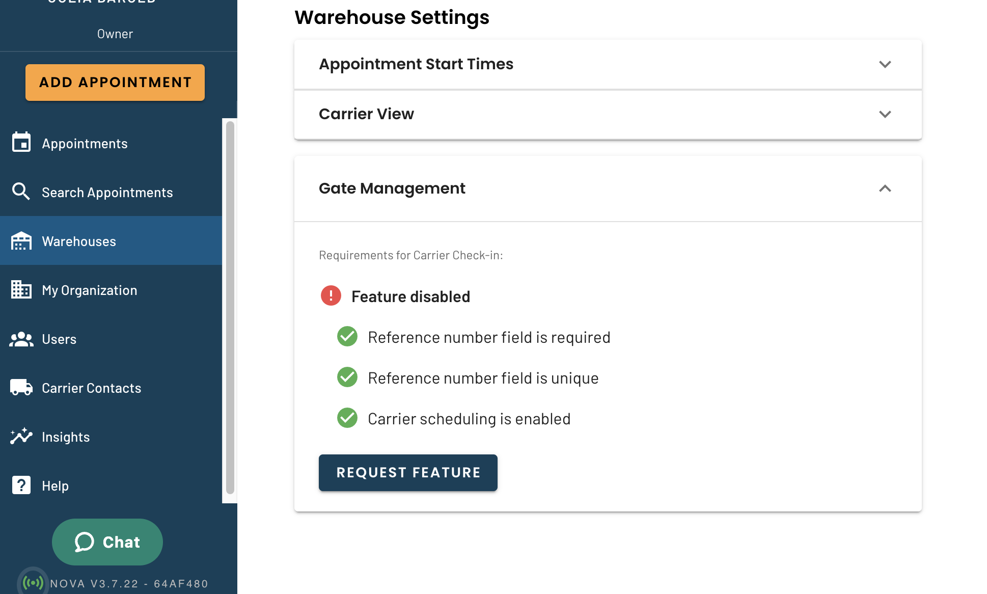Image resolution: width=987 pixels, height=594 pixels.
Task: Click the Warehouse Settings heading
Action: [392, 17]
